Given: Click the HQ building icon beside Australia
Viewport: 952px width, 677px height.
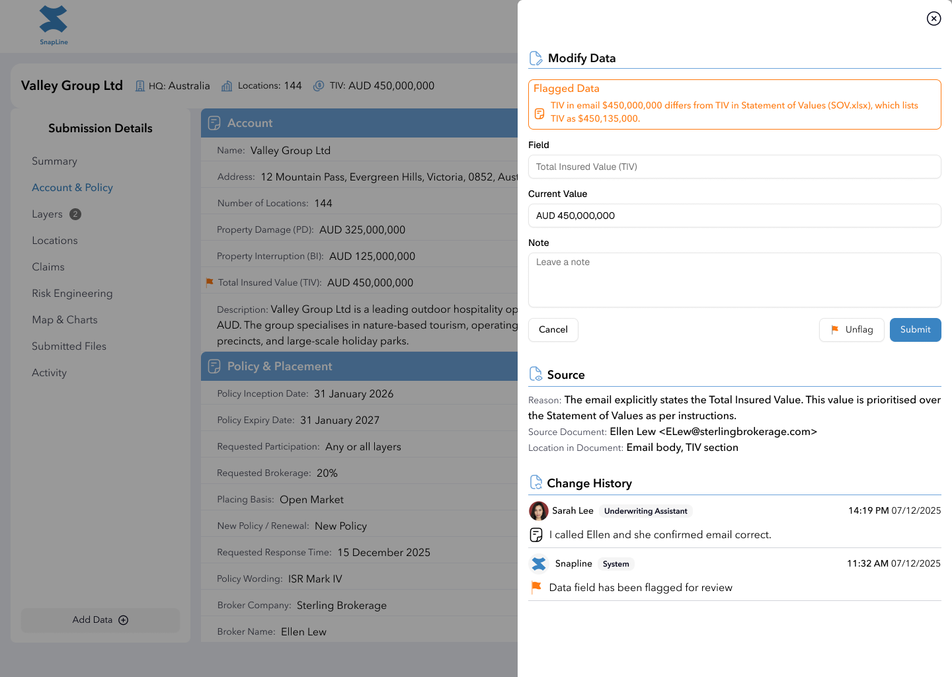Looking at the screenshot, I should coord(139,85).
